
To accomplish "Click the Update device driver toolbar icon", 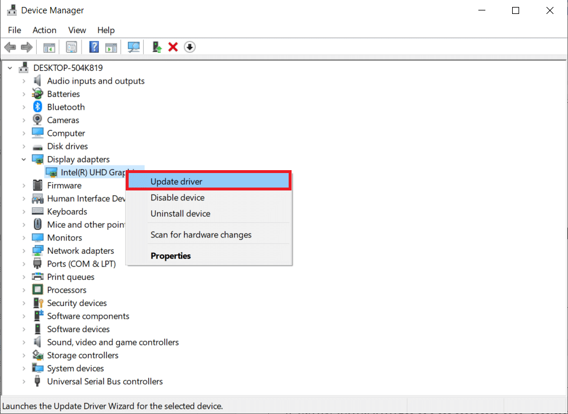I will [x=157, y=47].
